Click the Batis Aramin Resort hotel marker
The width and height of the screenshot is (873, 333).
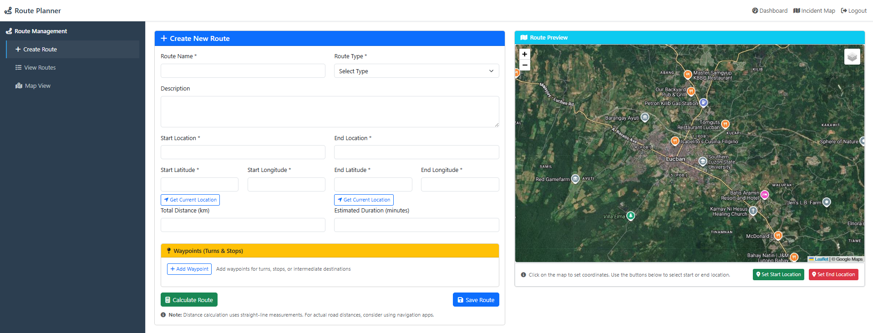pos(765,195)
